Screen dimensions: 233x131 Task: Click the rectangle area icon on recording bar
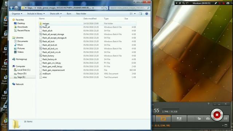click(x=187, y=3)
